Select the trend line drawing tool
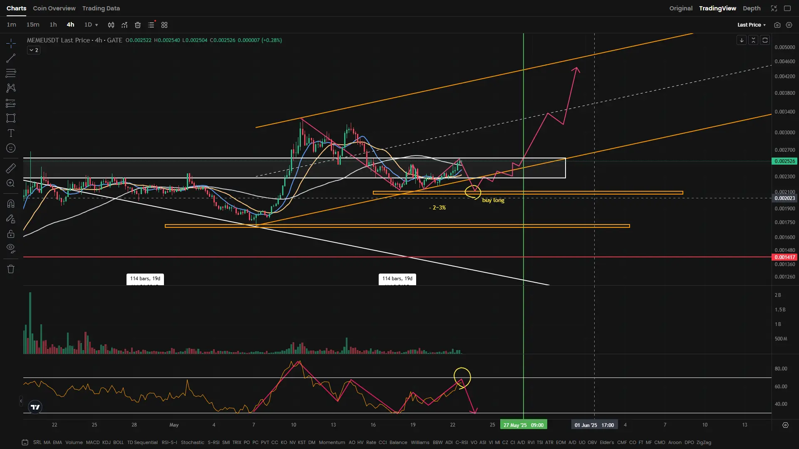This screenshot has width=799, height=449. tap(11, 58)
